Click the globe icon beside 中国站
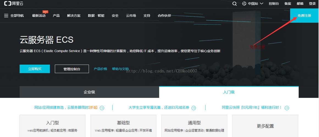The height and width of the screenshot is (137, 319). pos(244,4)
